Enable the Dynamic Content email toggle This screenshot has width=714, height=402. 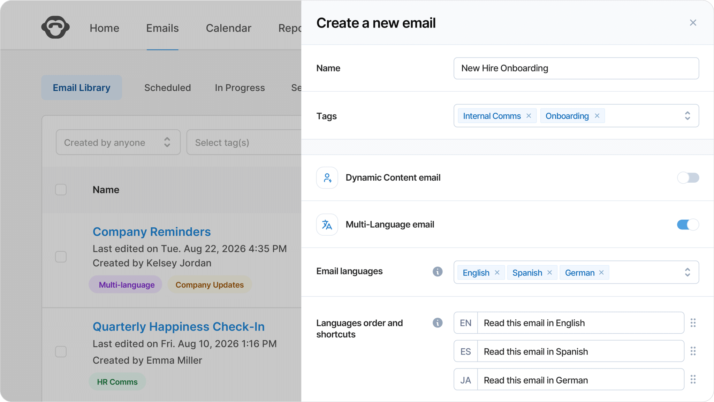coord(688,178)
